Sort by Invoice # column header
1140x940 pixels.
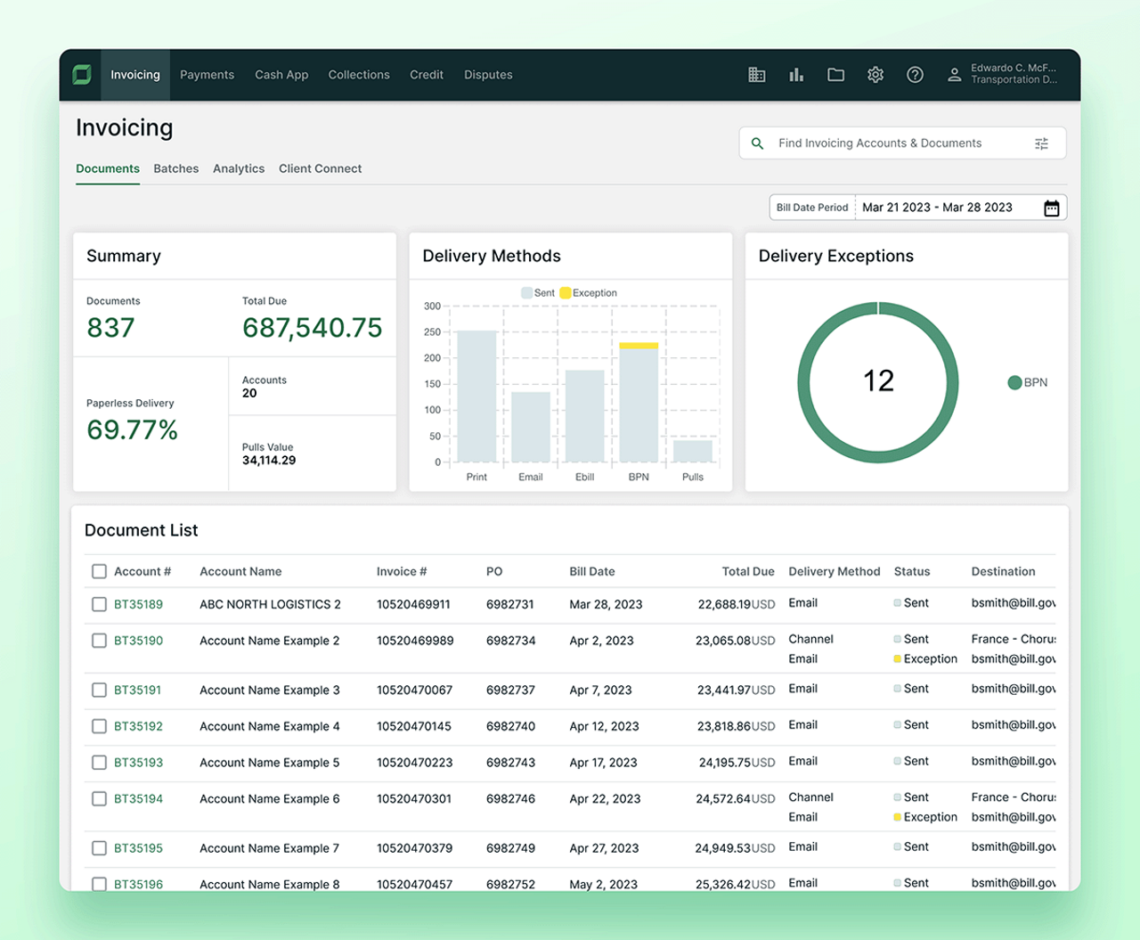coord(402,572)
